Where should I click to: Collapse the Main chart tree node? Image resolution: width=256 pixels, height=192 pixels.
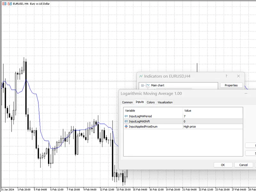click(142, 85)
